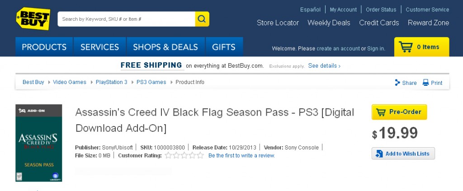
Task: Open the SERVICES menu
Action: [99, 47]
